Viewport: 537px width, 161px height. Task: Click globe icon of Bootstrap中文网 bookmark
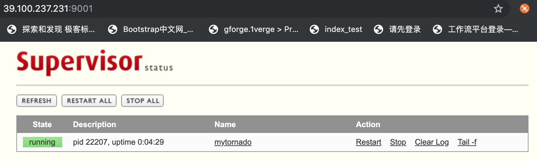pyautogui.click(x=113, y=29)
